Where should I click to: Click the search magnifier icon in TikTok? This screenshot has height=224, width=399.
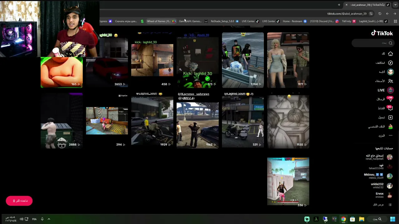[x=390, y=43]
